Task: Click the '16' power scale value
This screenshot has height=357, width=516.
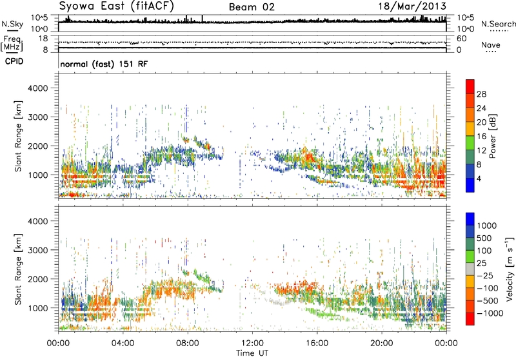Action: pyautogui.click(x=481, y=137)
